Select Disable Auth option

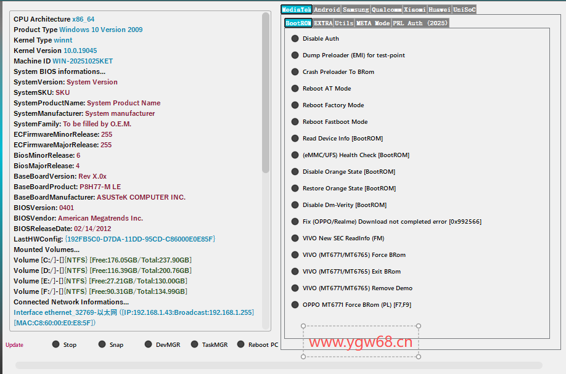pos(315,39)
